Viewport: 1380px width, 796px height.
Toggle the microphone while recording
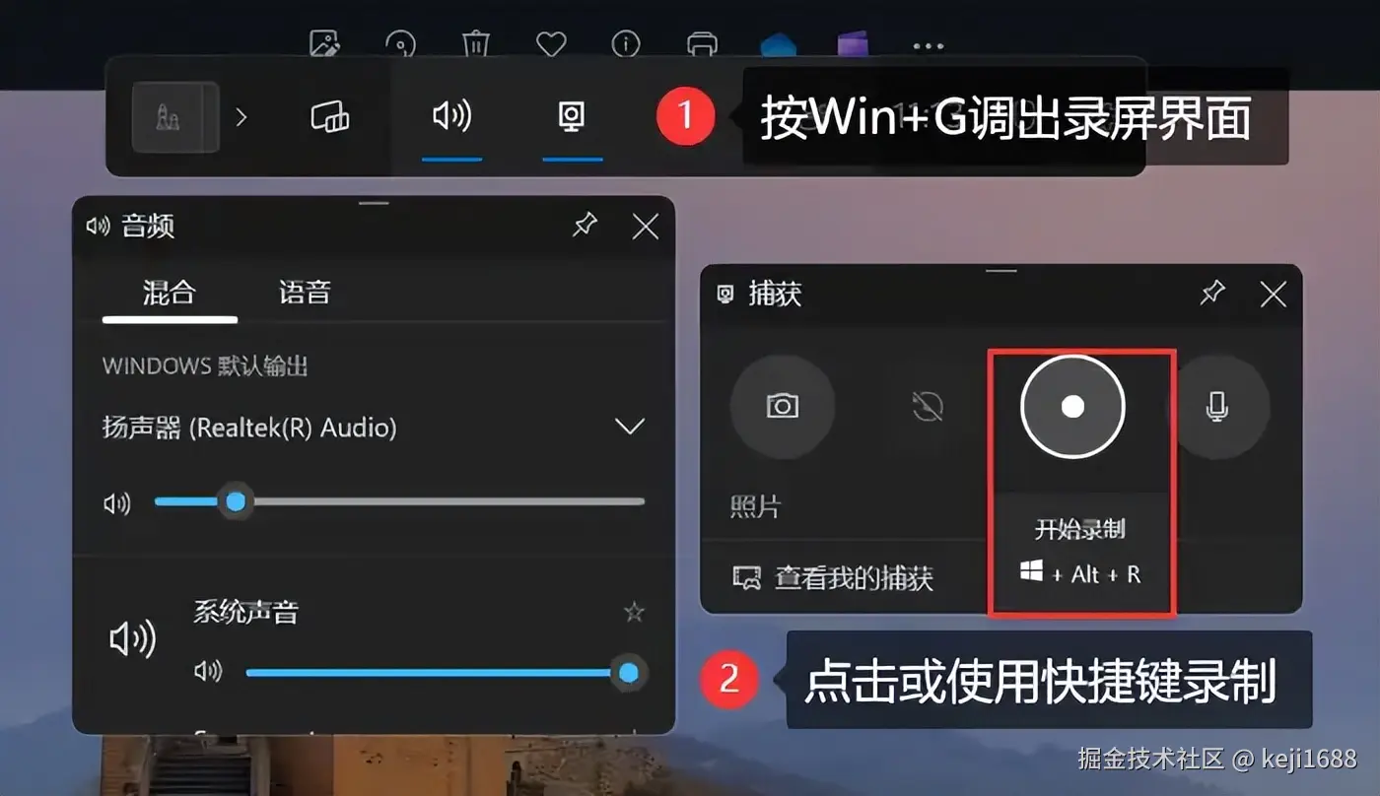pos(1218,406)
